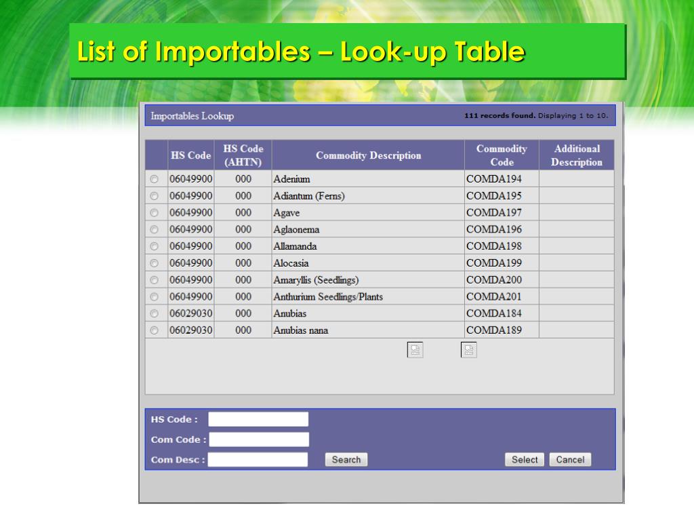
Task: Pick the Aglaonema radio button
Action: pyautogui.click(x=154, y=229)
